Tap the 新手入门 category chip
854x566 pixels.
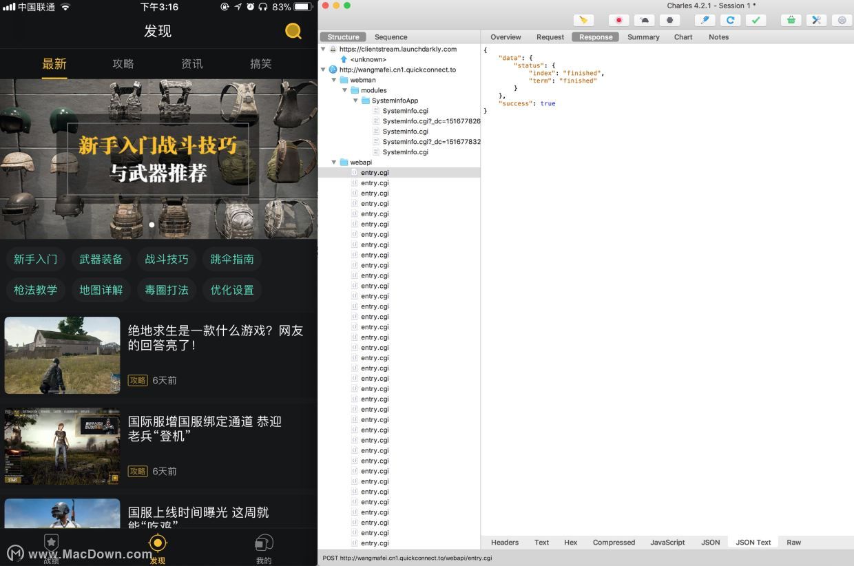coord(36,259)
